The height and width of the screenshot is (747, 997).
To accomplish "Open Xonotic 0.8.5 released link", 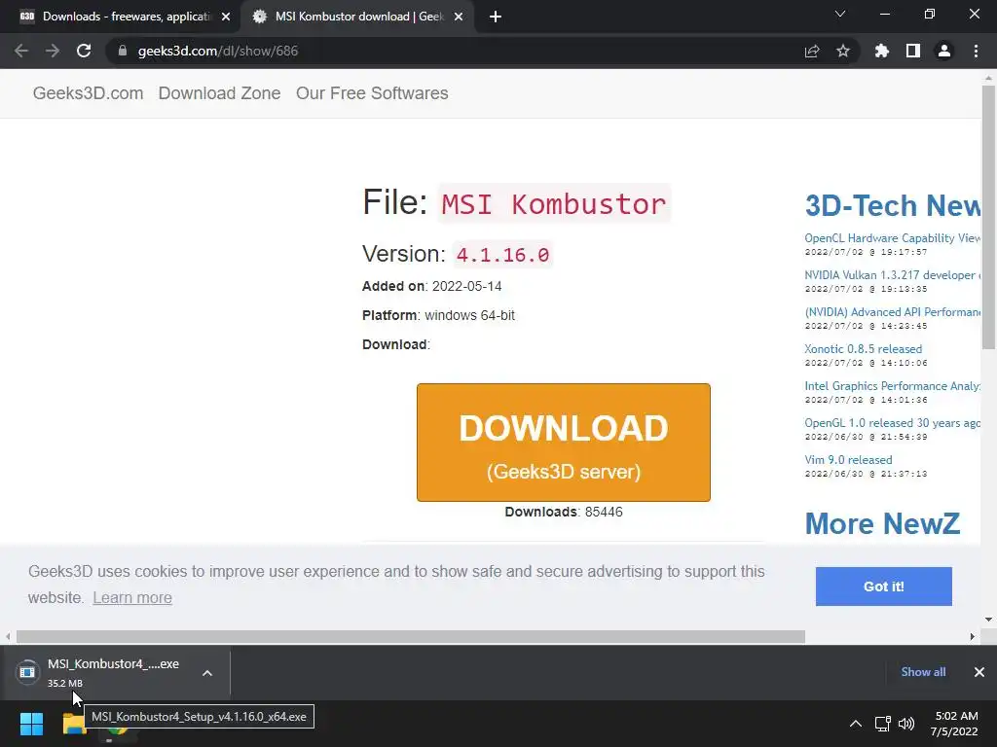I will 863,349.
